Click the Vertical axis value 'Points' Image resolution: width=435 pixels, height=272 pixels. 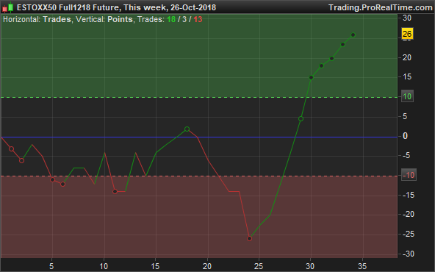click(120, 19)
